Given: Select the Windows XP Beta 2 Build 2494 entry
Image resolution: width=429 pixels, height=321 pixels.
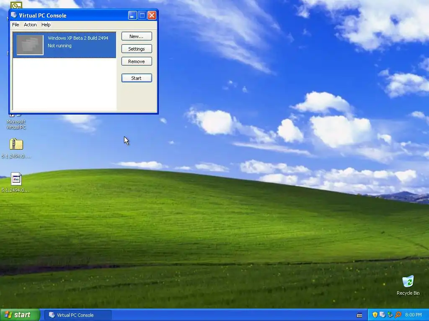Looking at the screenshot, I should tap(65, 45).
